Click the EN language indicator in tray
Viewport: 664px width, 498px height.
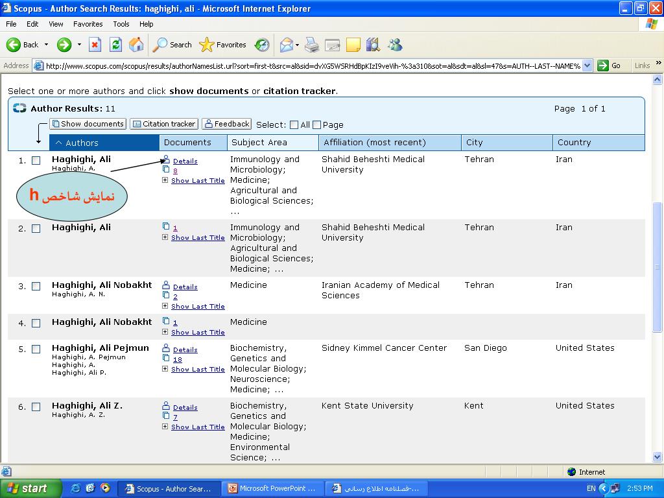click(591, 488)
